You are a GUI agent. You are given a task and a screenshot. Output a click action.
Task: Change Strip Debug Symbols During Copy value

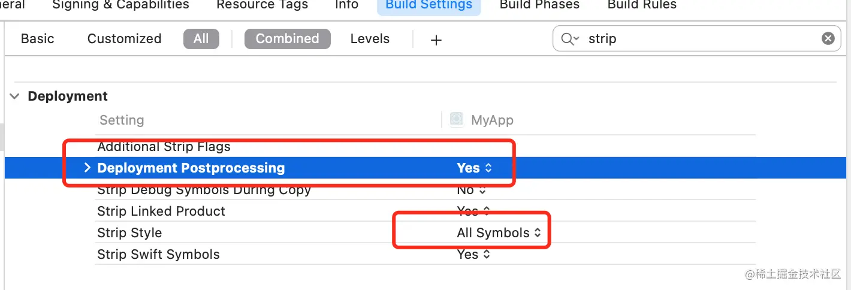coord(471,190)
